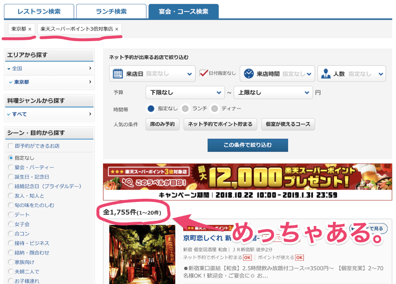396x284 pixels.
Task: Open the 人数 party size dropdown
Action: (x=352, y=74)
